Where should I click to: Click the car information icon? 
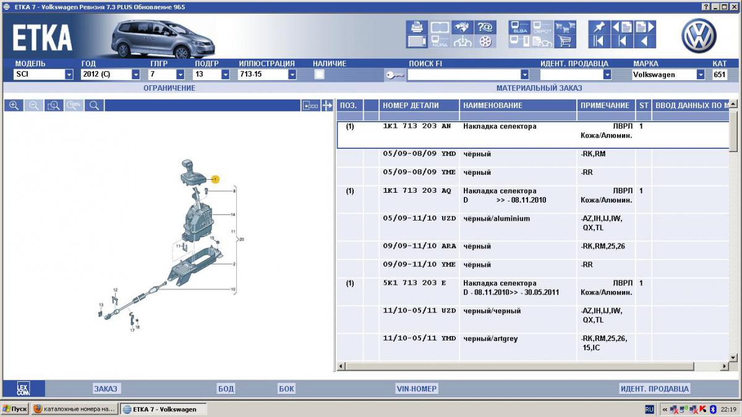[463, 41]
